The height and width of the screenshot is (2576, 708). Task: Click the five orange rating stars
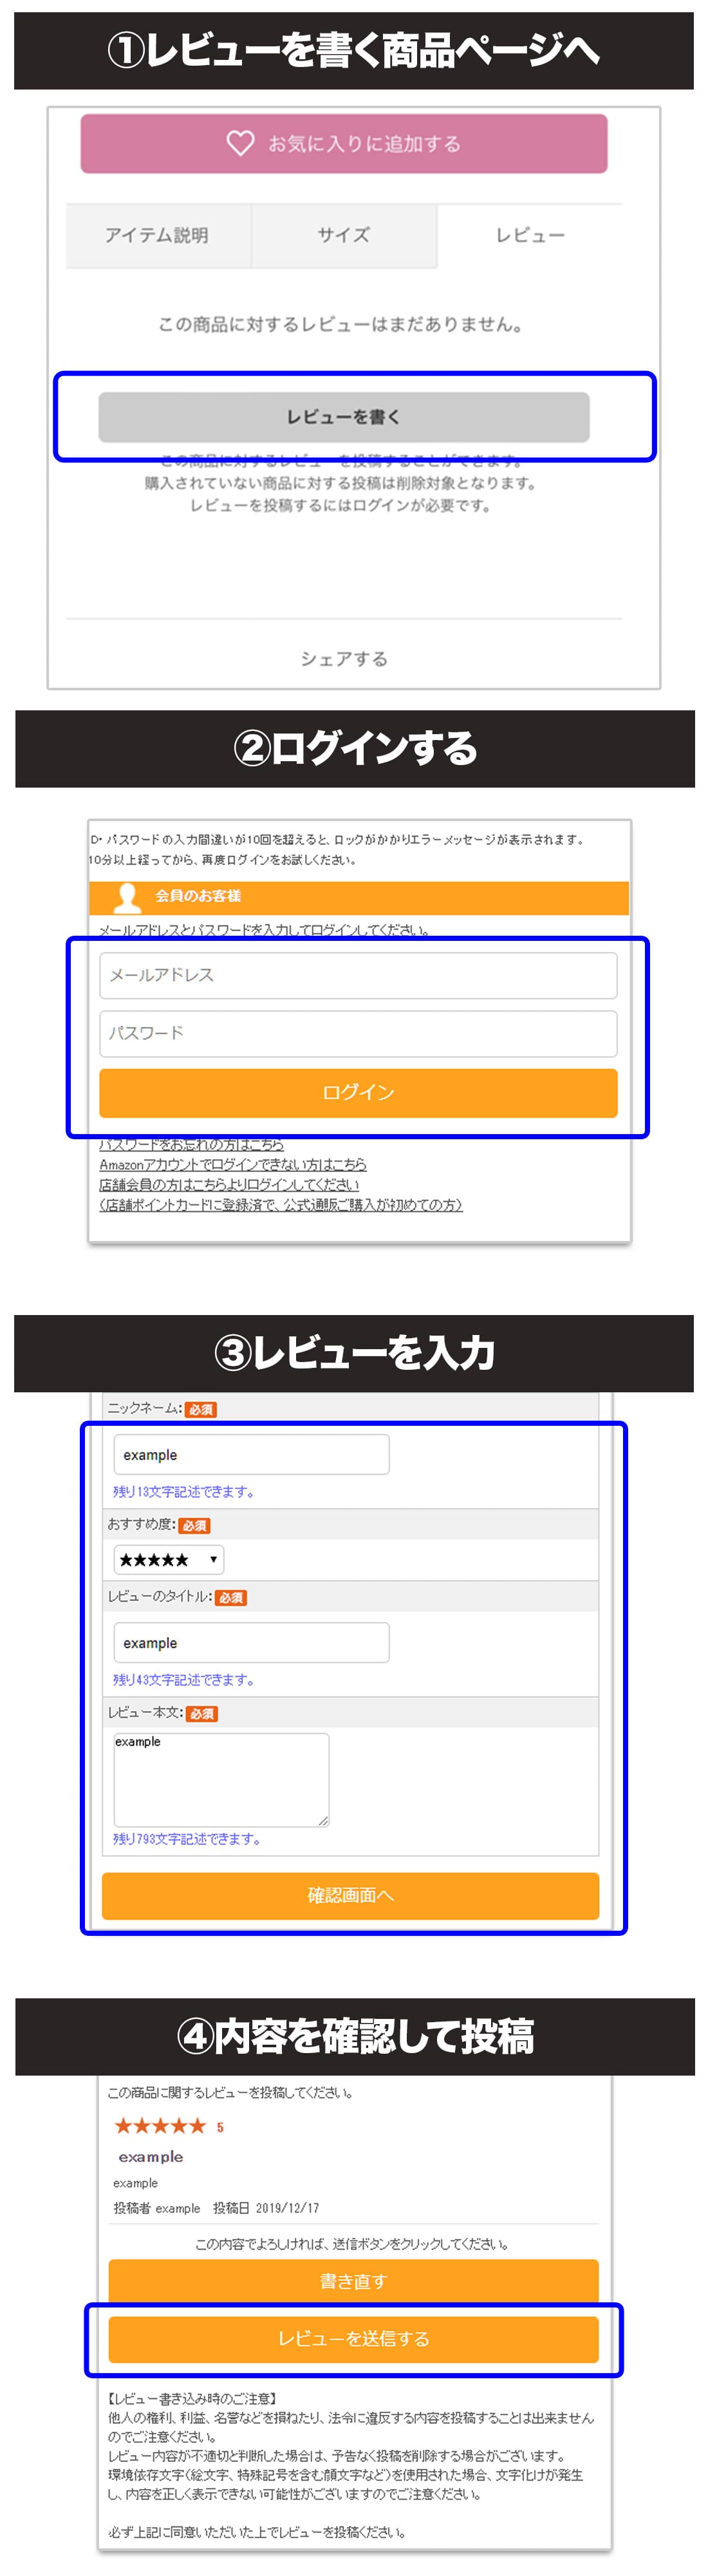point(160,2126)
